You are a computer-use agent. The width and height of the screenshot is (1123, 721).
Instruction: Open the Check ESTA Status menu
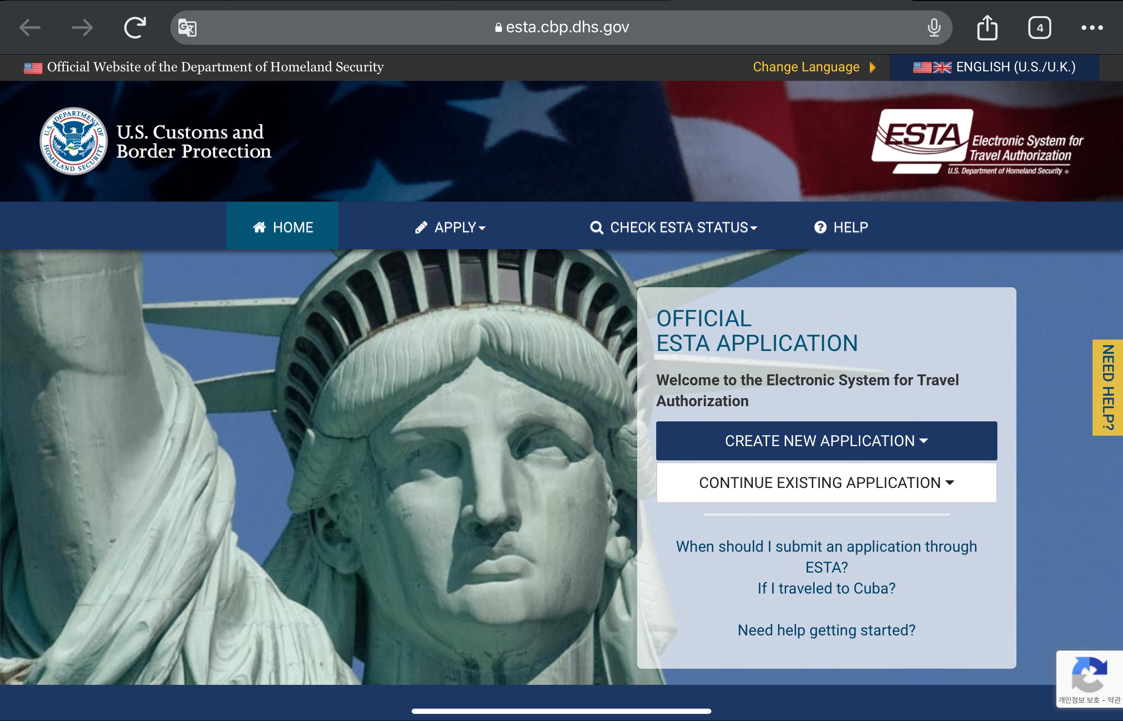pos(673,227)
